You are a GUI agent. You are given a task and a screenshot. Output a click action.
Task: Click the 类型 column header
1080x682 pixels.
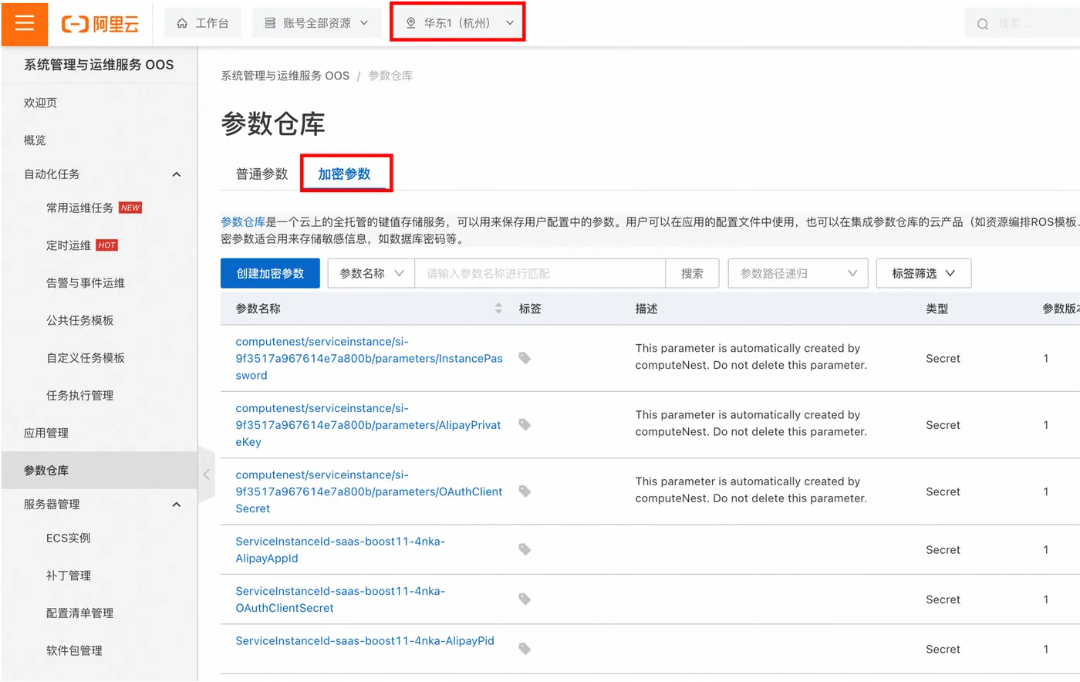coord(937,309)
